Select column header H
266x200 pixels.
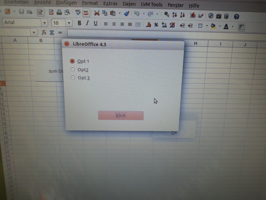click(196, 44)
